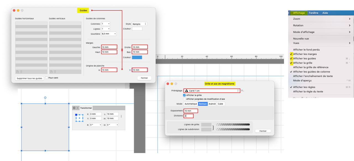354x161 pixels.
Task: Select Afficher la grille de référence
Action: (311, 67)
